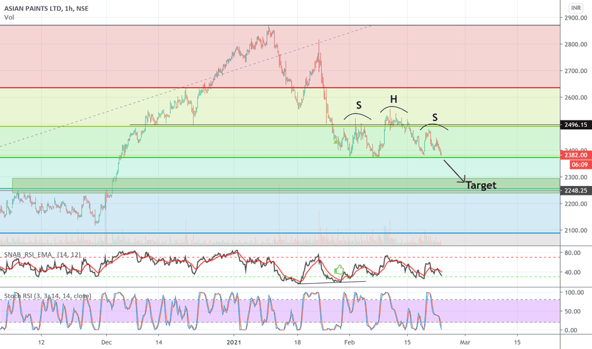This screenshot has height=349, width=592.
Task: Click the 2300.00 price axis label
Action: click(575, 177)
